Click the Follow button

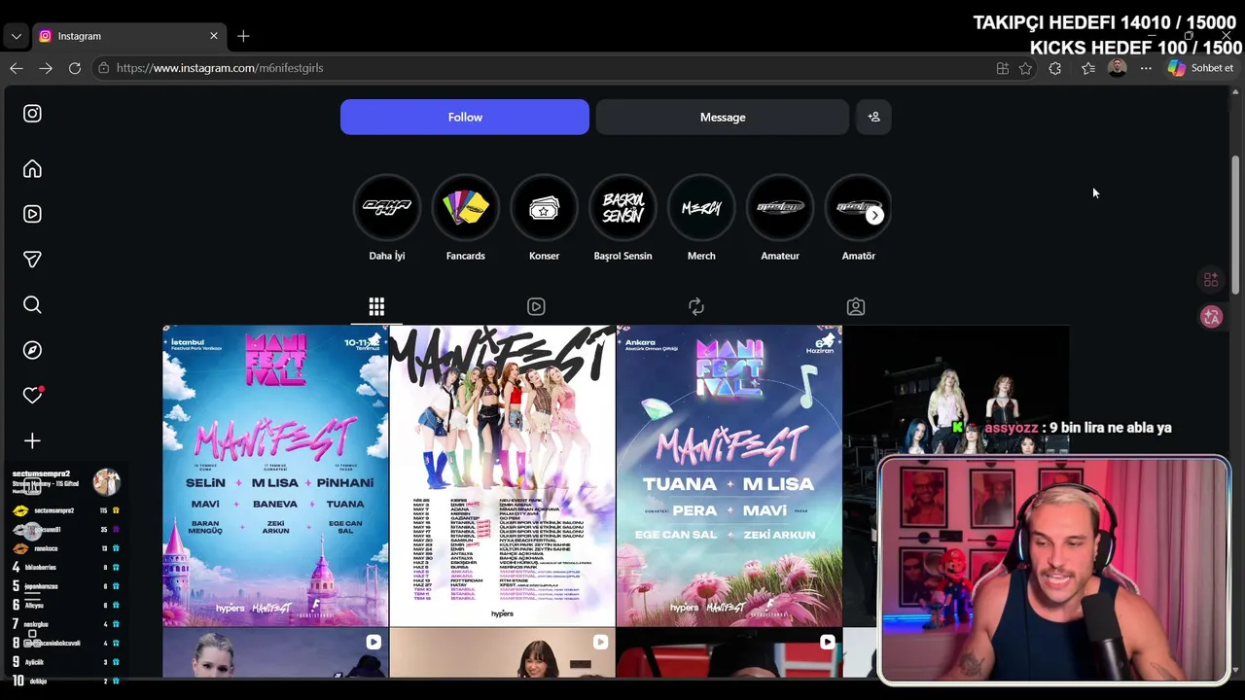click(x=465, y=117)
